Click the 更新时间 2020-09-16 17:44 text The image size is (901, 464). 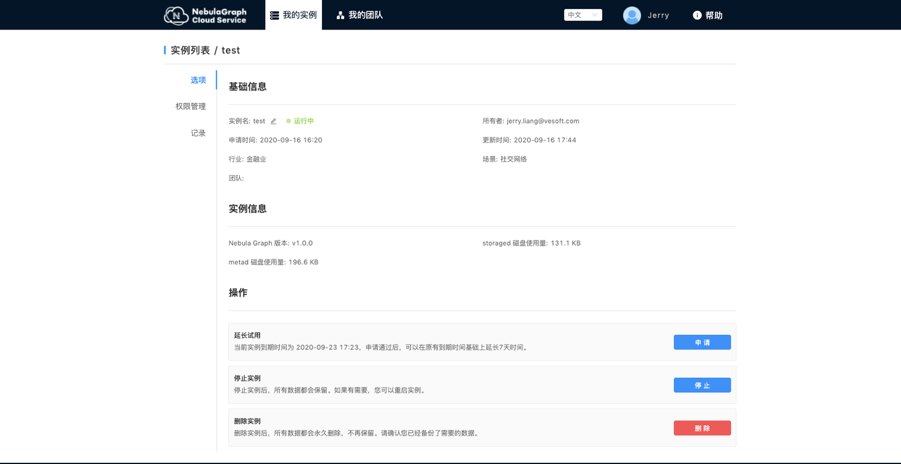(x=530, y=140)
